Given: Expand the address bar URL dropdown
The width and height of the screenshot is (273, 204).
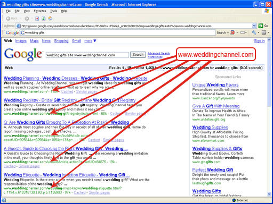Looking at the screenshot, I should click(x=254, y=26).
